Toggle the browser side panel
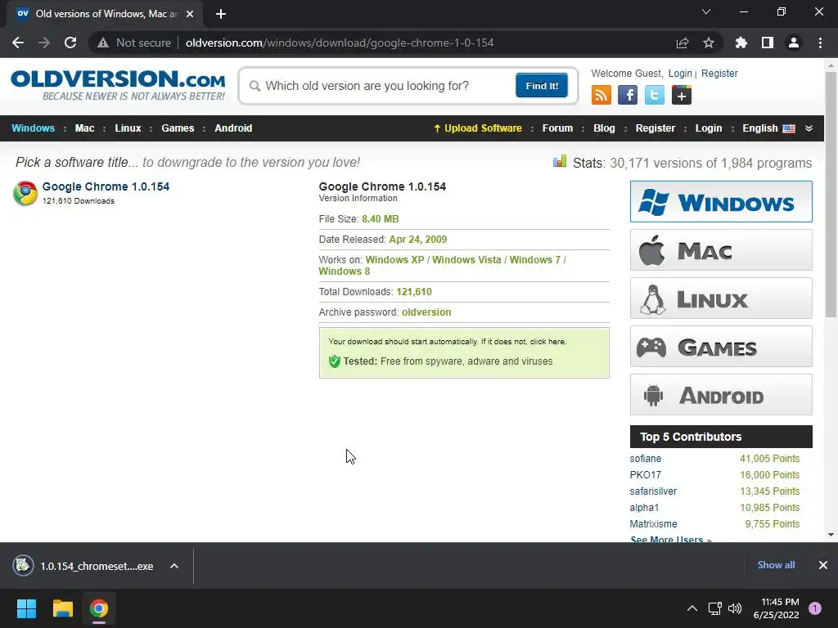Image resolution: width=838 pixels, height=628 pixels. pyautogui.click(x=768, y=43)
